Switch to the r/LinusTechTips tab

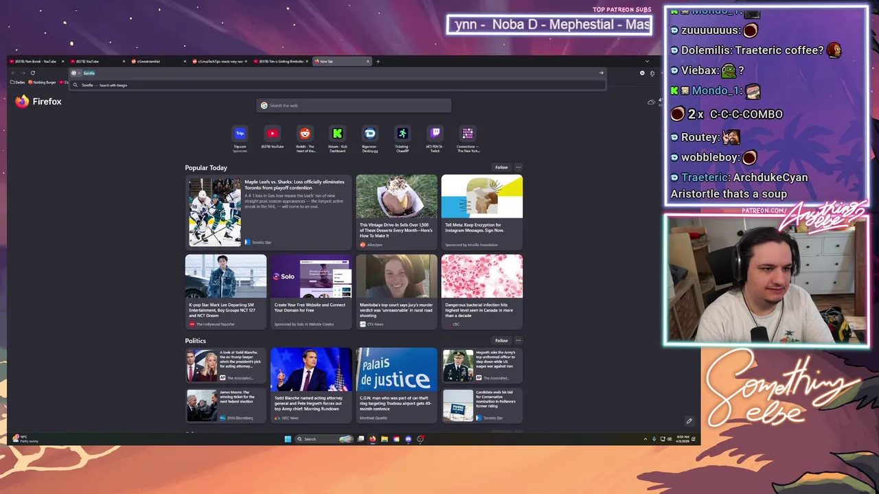219,61
